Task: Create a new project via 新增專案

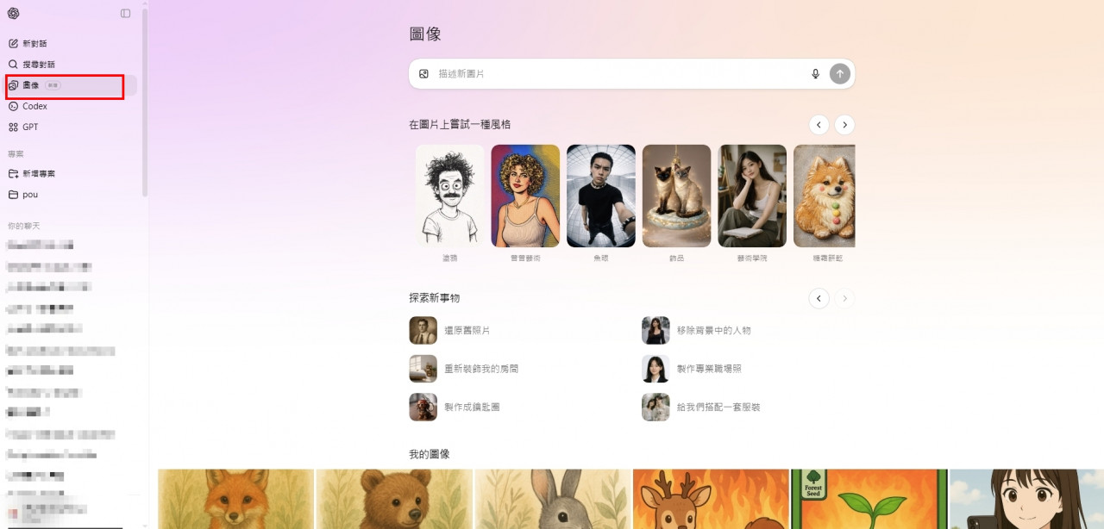Action: tap(38, 173)
